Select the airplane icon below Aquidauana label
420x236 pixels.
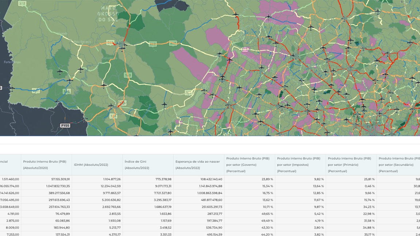81,69
